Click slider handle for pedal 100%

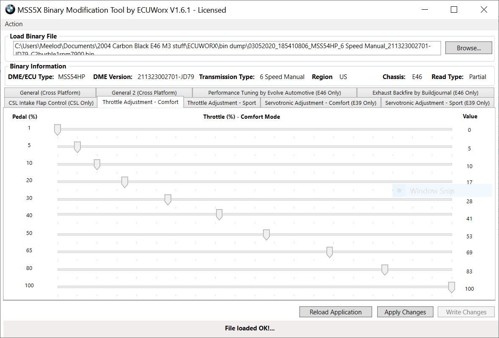(x=452, y=287)
